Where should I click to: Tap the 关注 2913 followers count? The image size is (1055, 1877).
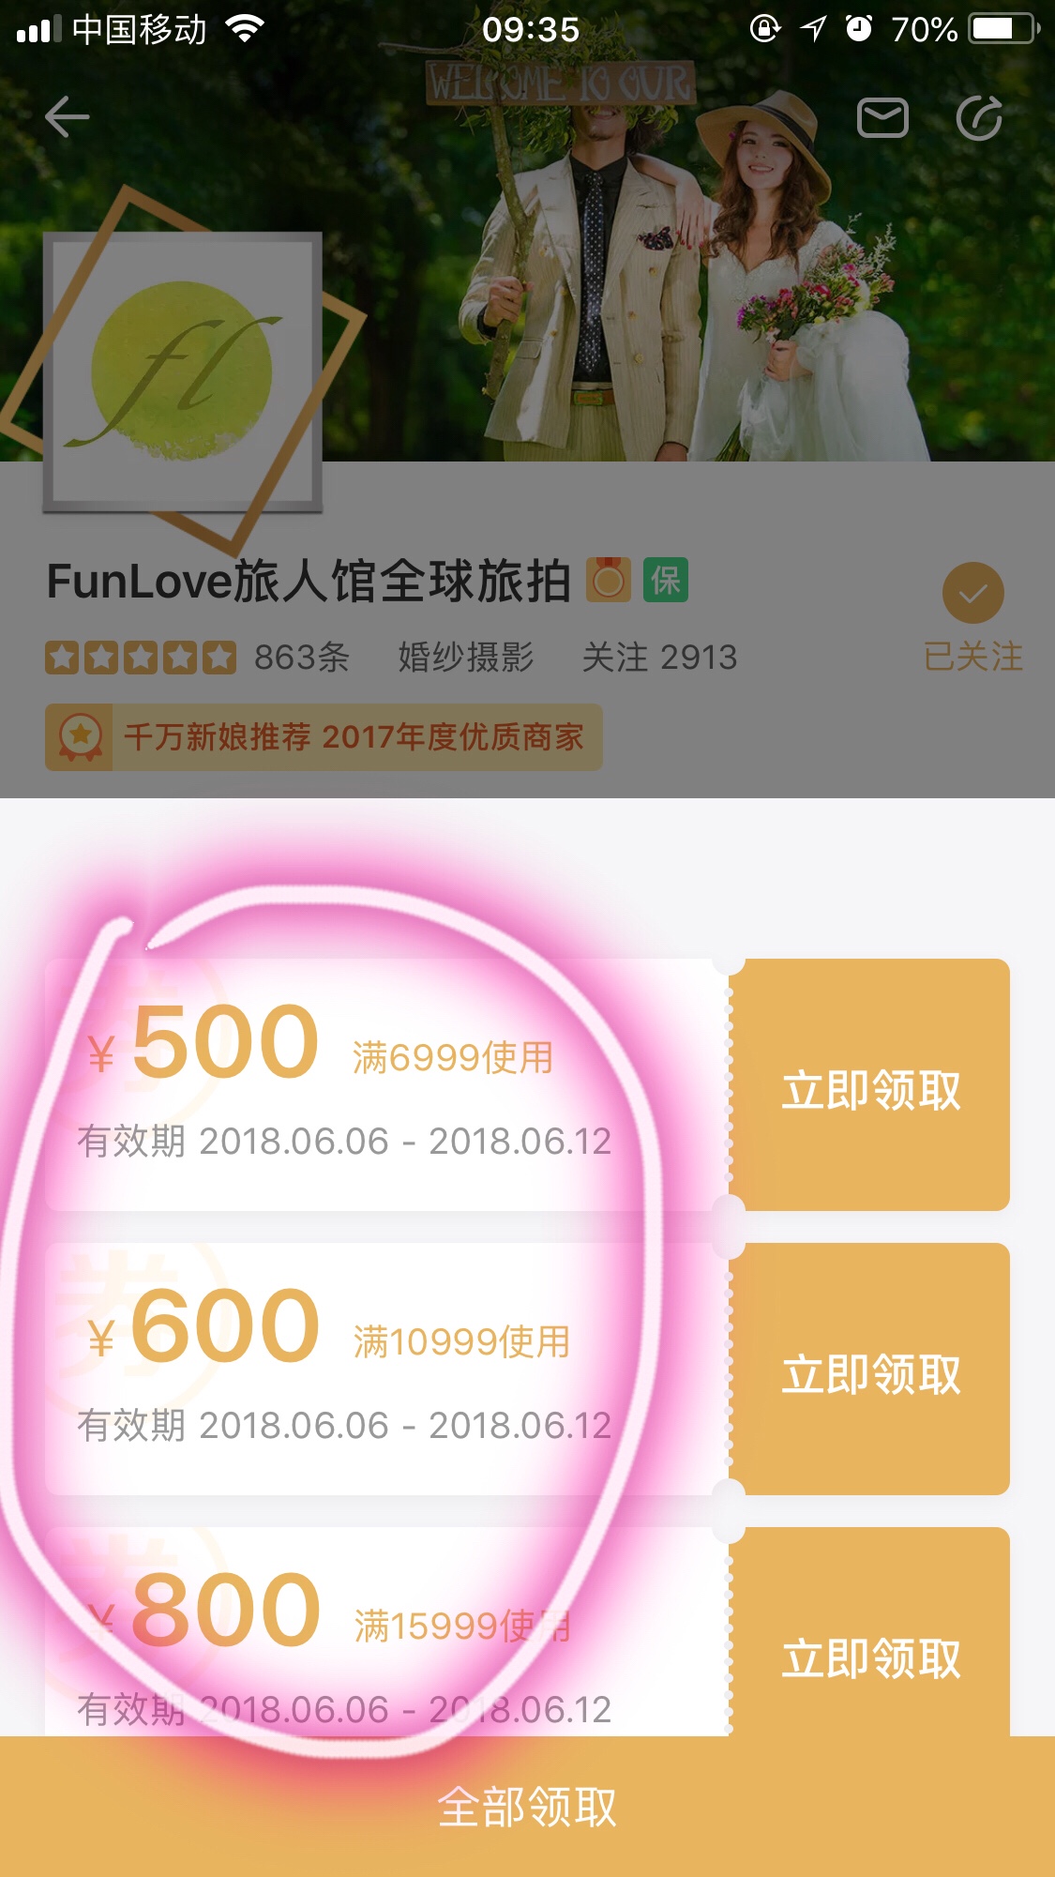point(660,658)
